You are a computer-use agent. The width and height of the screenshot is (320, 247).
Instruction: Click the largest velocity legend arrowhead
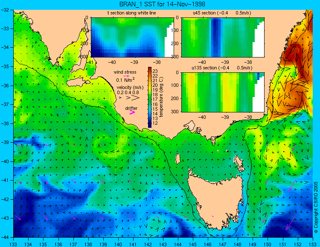[135, 98]
